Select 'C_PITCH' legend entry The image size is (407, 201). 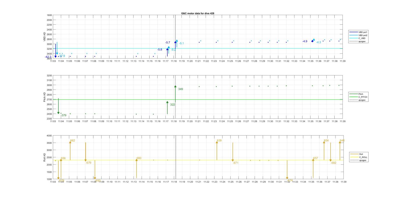pyautogui.click(x=358, y=97)
